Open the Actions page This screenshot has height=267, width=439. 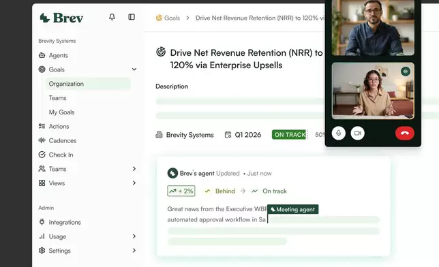click(59, 126)
